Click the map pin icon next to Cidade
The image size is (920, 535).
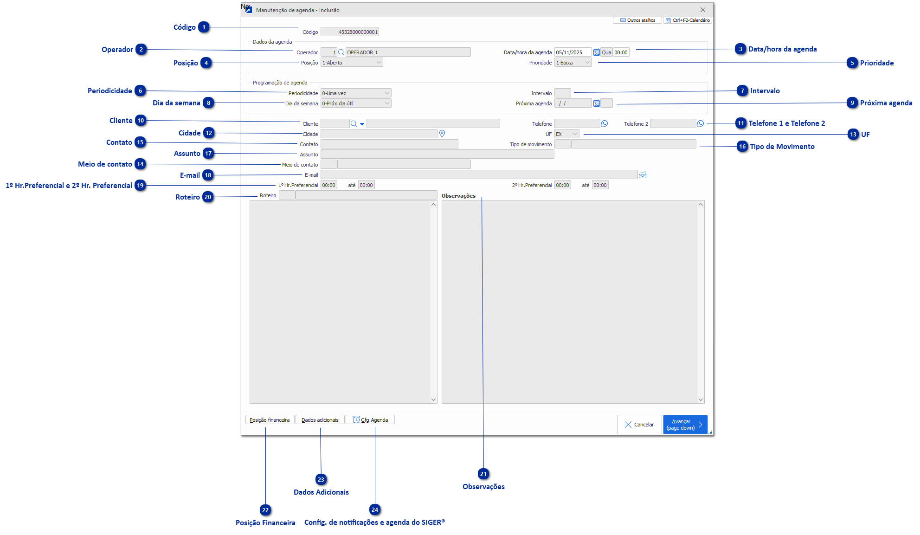point(442,134)
